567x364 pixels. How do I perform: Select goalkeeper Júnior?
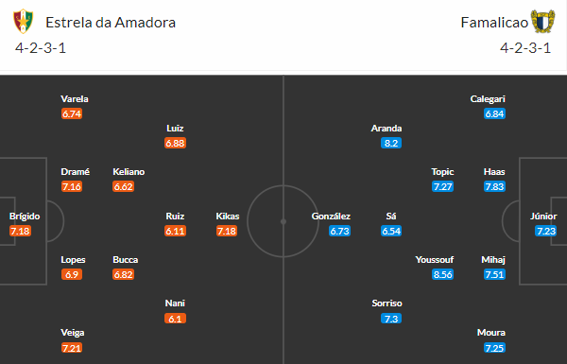point(543,216)
